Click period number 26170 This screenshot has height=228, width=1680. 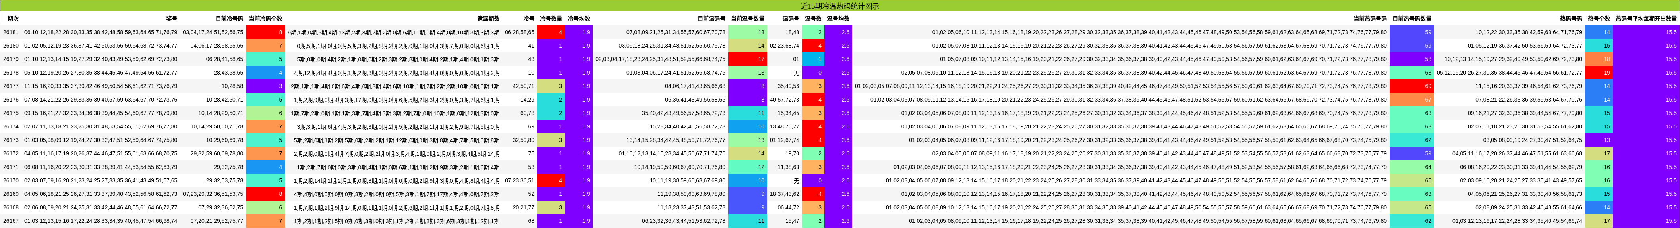pyautogui.click(x=11, y=181)
